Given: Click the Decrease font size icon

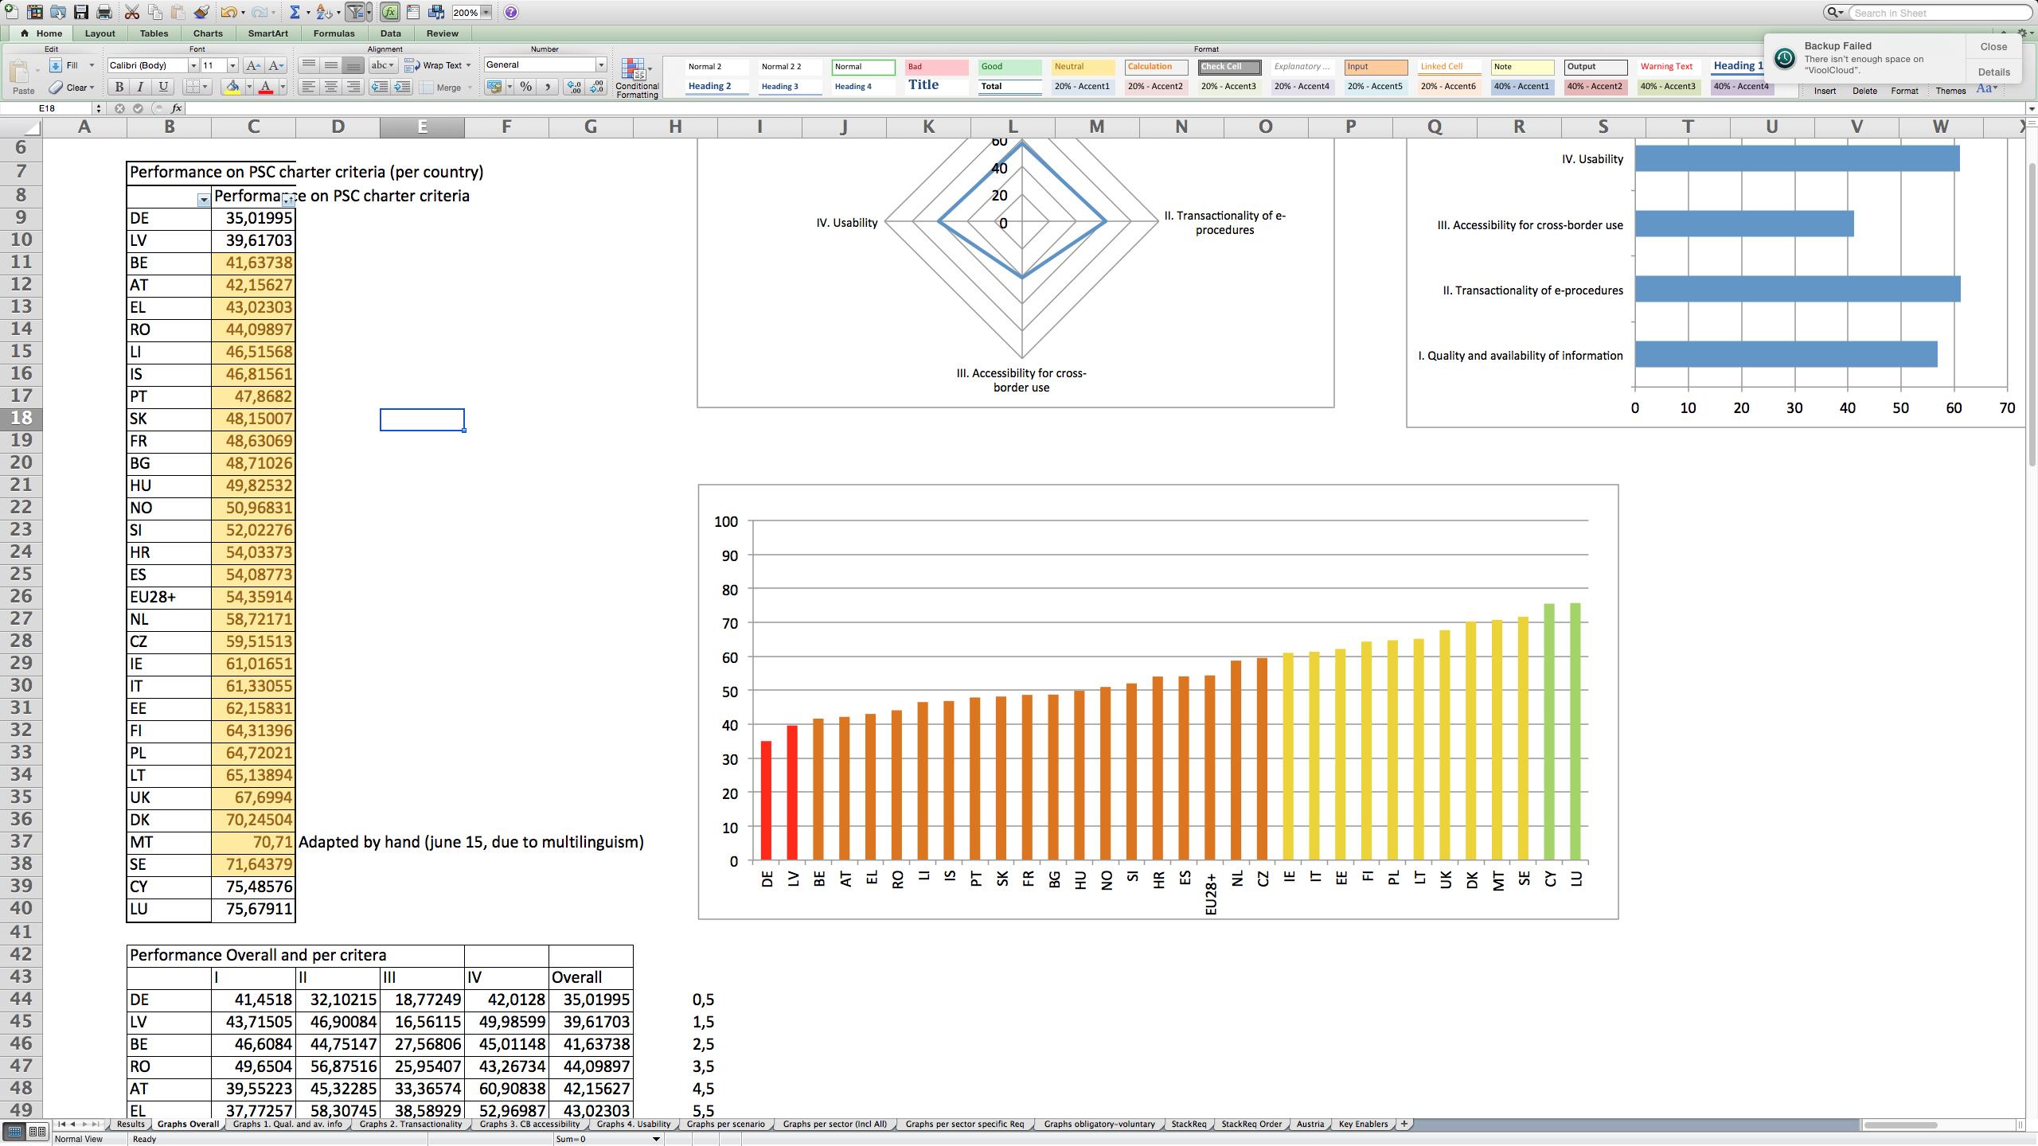Looking at the screenshot, I should coord(276,65).
